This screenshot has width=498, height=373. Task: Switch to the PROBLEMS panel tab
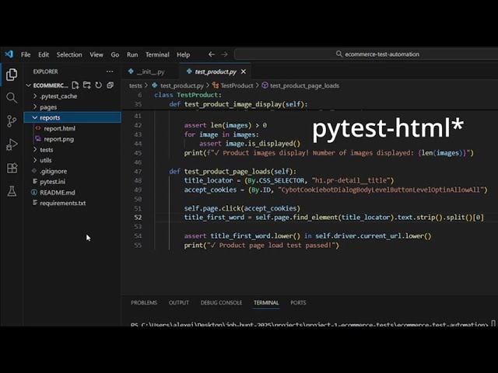(144, 302)
